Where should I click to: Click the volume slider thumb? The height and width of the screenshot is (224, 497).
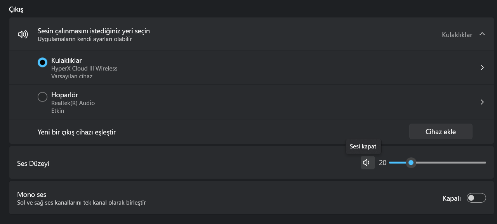point(411,163)
